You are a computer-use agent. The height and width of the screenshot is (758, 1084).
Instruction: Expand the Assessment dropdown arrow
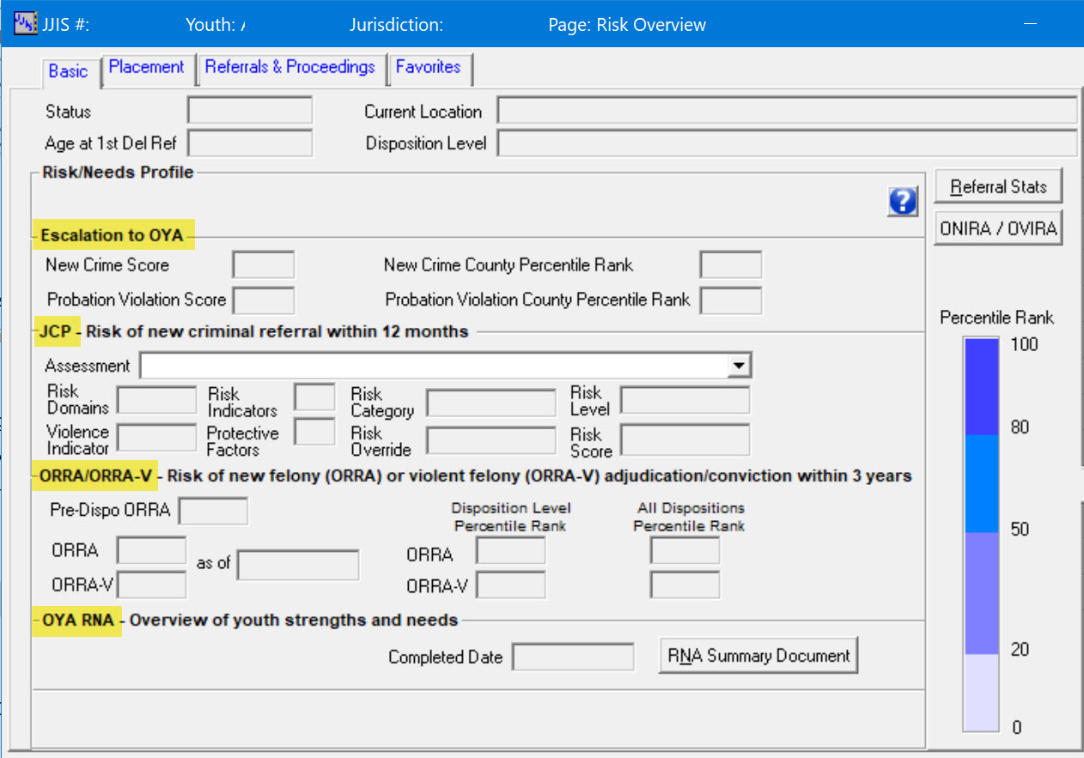737,366
